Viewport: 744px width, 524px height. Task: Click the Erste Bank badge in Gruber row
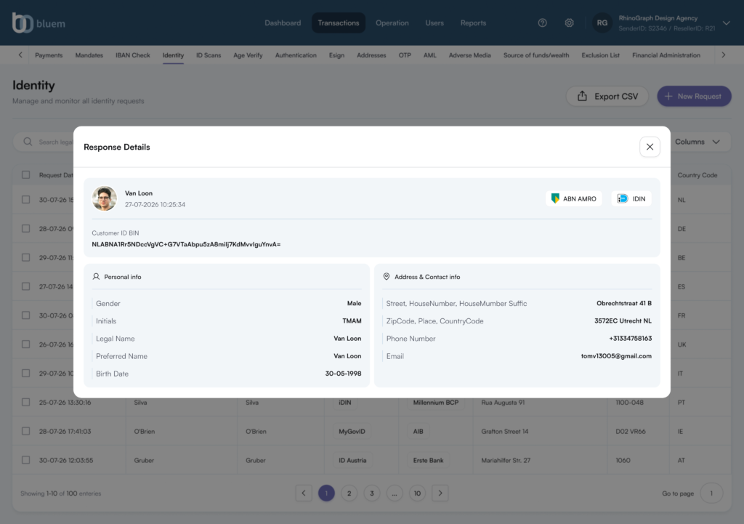pyautogui.click(x=429, y=460)
